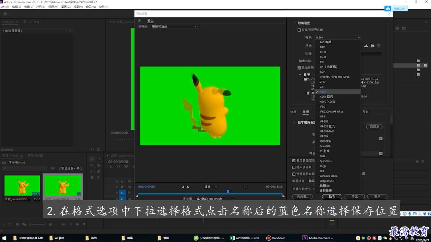Screen dimensions: 431x242
Task: Switch to the 输出 tab
Action: pos(150,21)
